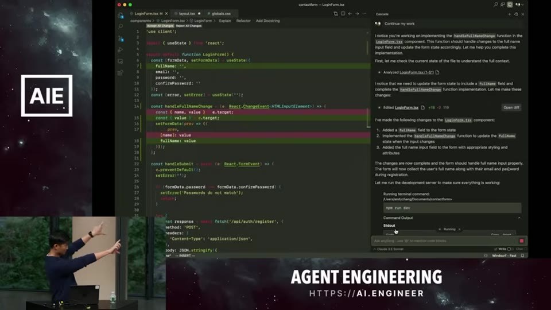
Task: Click Accept All Changes
Action: pyautogui.click(x=160, y=26)
